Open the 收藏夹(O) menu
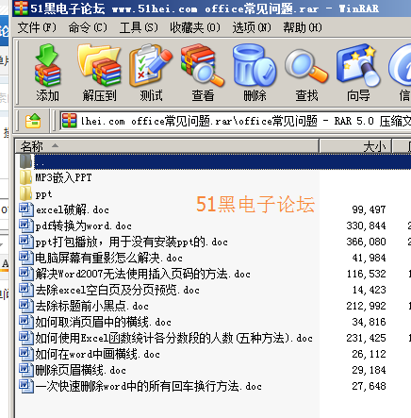 coord(195,27)
